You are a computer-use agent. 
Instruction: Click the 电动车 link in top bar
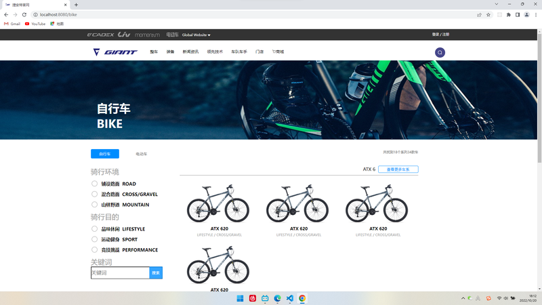(172, 35)
